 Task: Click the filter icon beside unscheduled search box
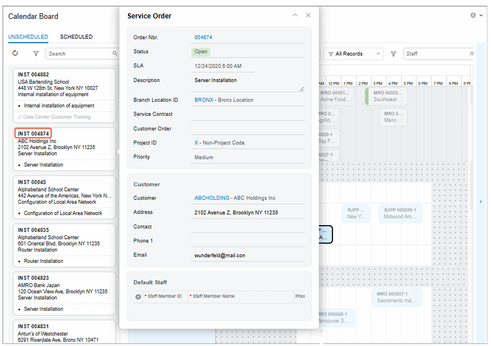point(36,54)
